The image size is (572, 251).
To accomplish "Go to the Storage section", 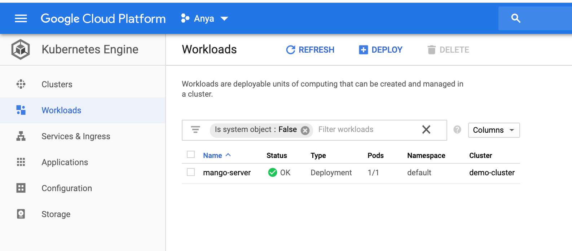I will pyautogui.click(x=83, y=214).
